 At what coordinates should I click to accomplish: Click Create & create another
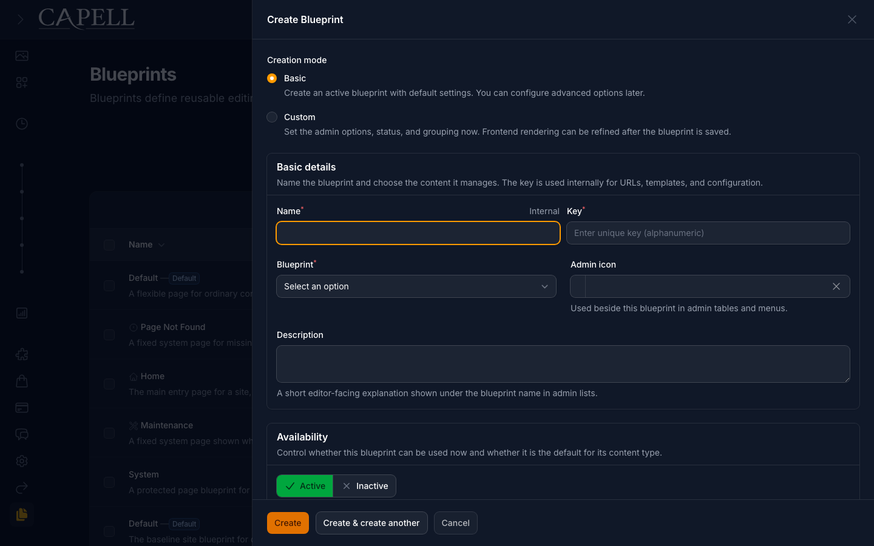click(x=371, y=523)
